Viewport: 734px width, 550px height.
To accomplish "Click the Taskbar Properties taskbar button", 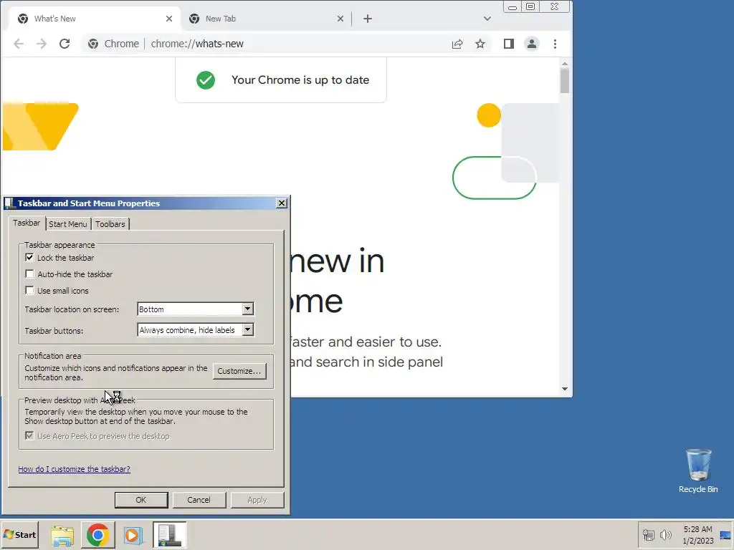I will coord(169,535).
